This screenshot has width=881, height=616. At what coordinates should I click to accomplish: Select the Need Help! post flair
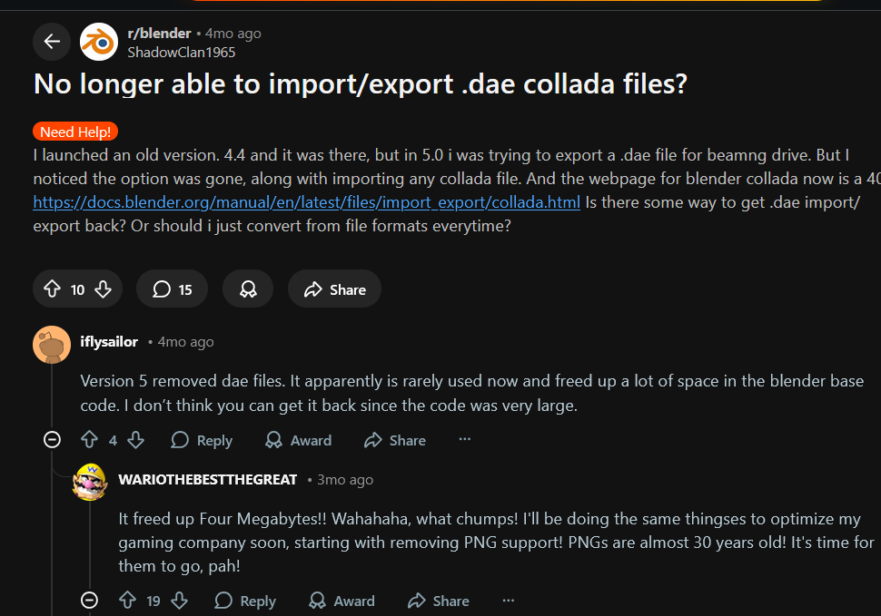pos(76,132)
